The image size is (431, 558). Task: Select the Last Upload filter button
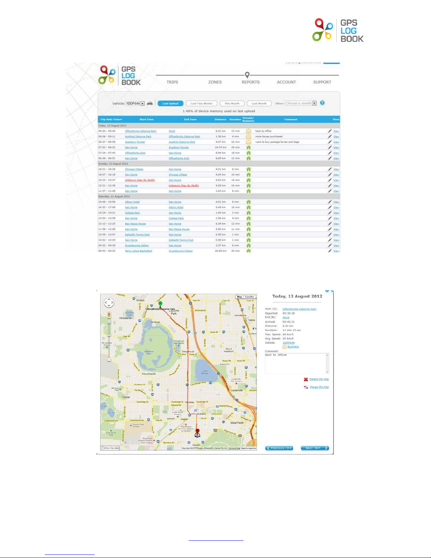(x=170, y=104)
